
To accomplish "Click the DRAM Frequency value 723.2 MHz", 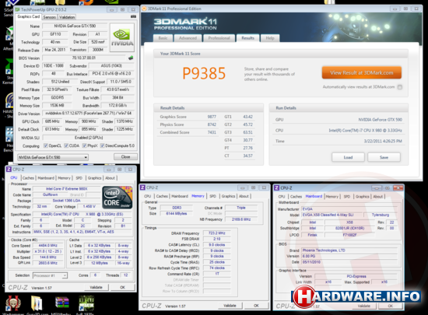I will (217, 233).
